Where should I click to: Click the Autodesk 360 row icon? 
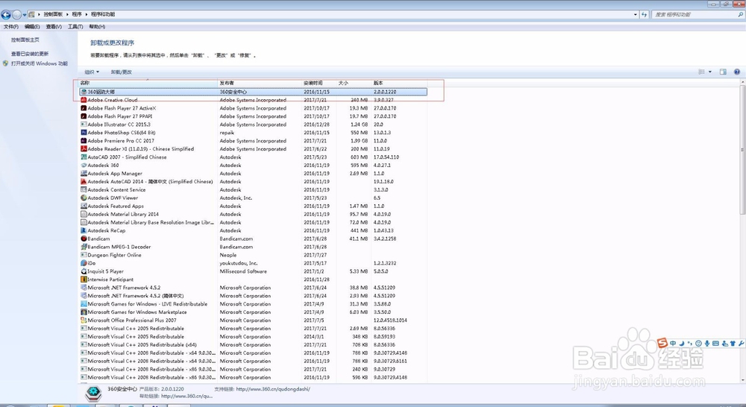point(84,165)
